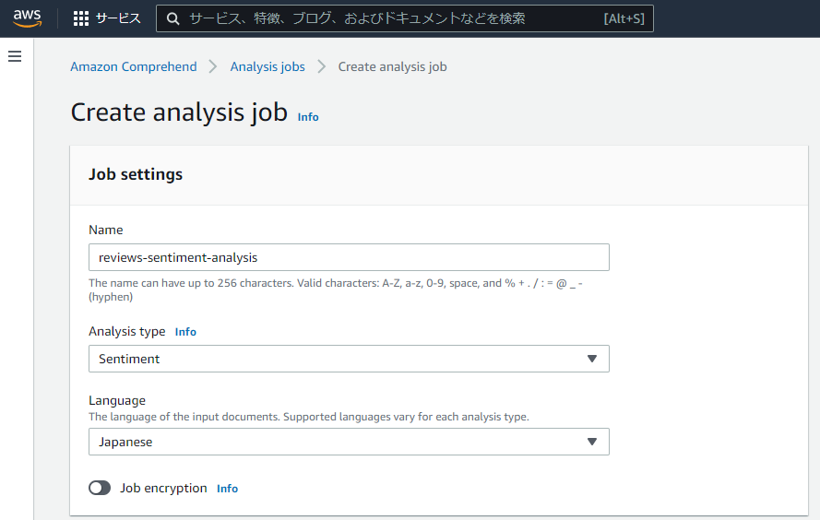
Task: Click Info link beside Create analysis job
Action: click(308, 117)
